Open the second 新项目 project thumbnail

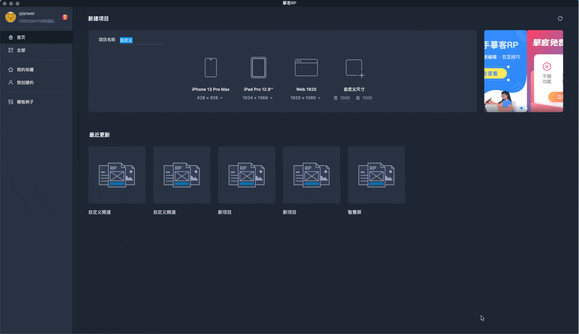coord(311,175)
